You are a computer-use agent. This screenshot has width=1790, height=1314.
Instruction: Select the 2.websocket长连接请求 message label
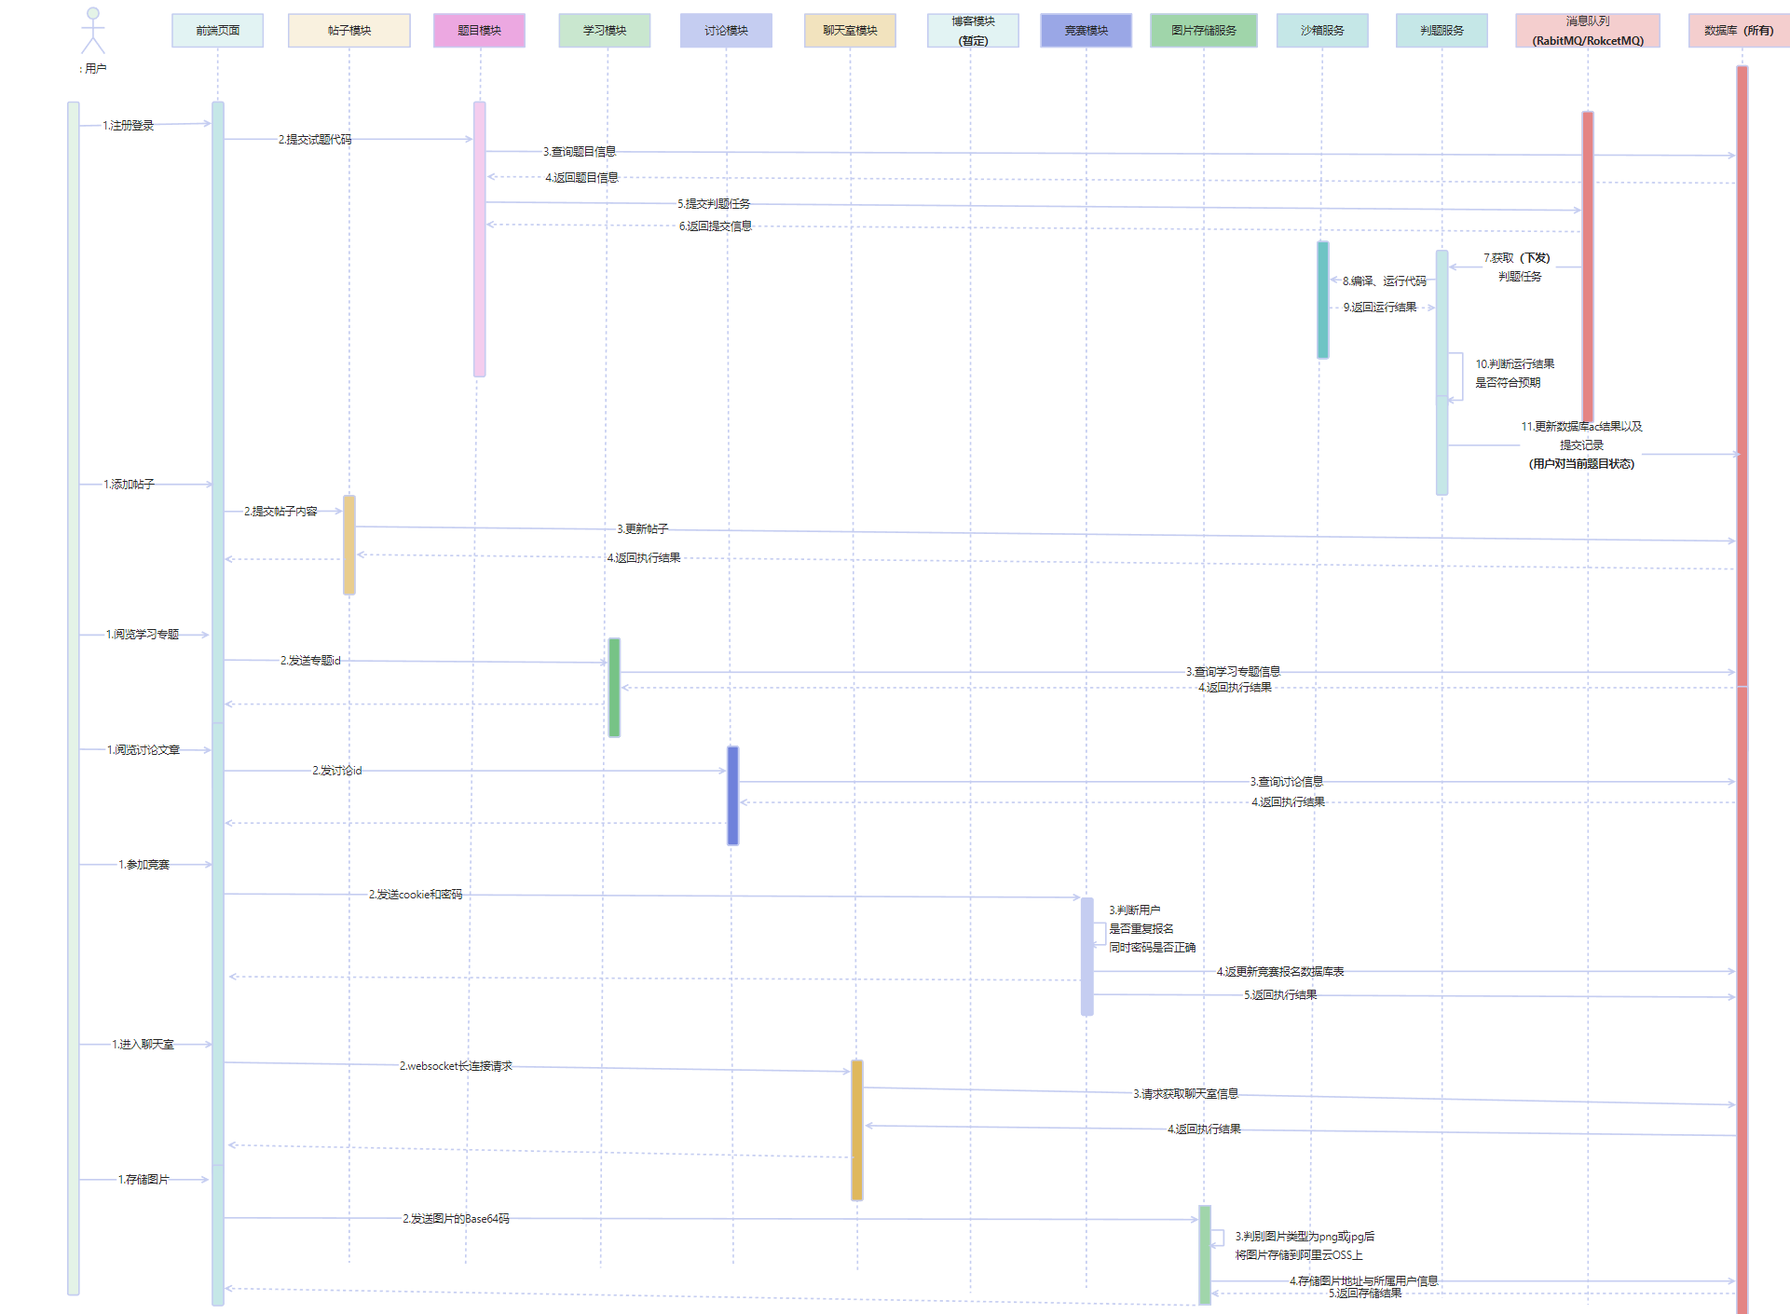point(456,1066)
